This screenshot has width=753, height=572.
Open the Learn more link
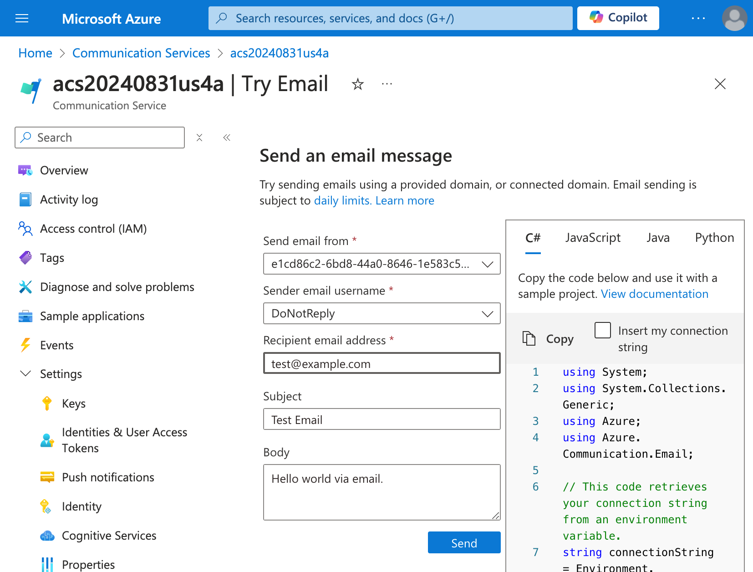pyautogui.click(x=405, y=201)
